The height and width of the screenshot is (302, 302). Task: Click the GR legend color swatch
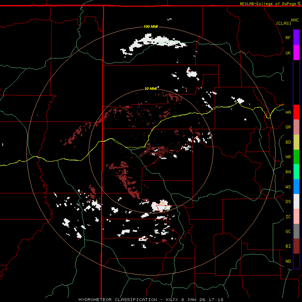tap(296, 127)
